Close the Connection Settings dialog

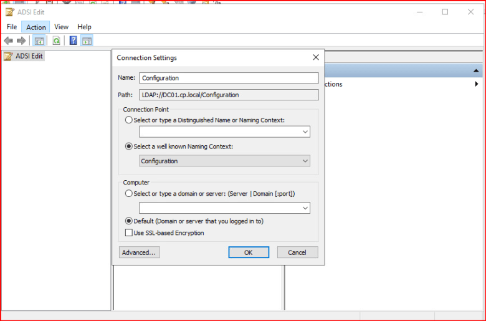click(x=316, y=57)
